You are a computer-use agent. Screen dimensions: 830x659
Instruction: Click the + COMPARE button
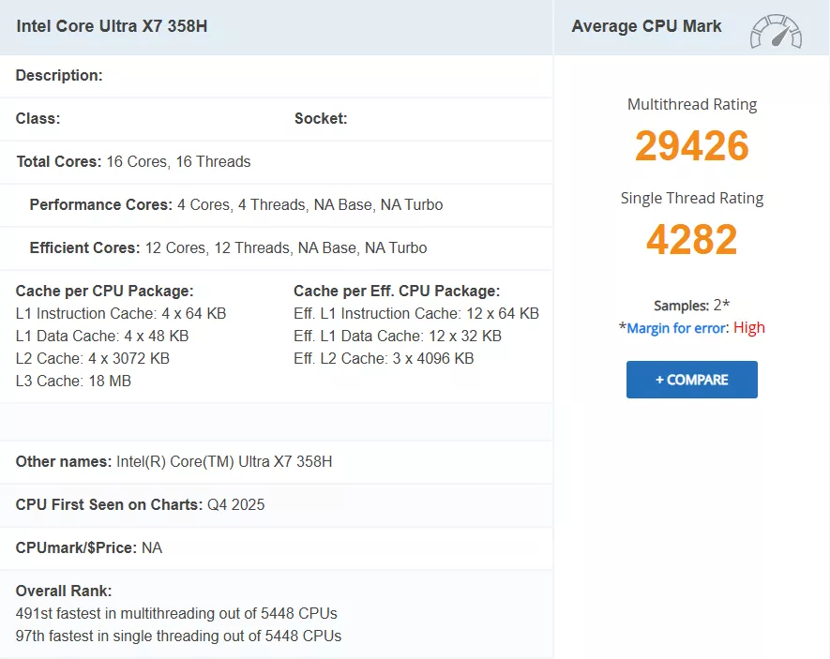click(691, 380)
